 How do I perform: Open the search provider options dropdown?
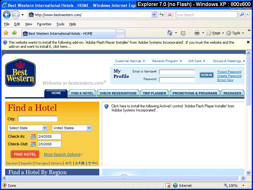pyautogui.click(x=248, y=15)
